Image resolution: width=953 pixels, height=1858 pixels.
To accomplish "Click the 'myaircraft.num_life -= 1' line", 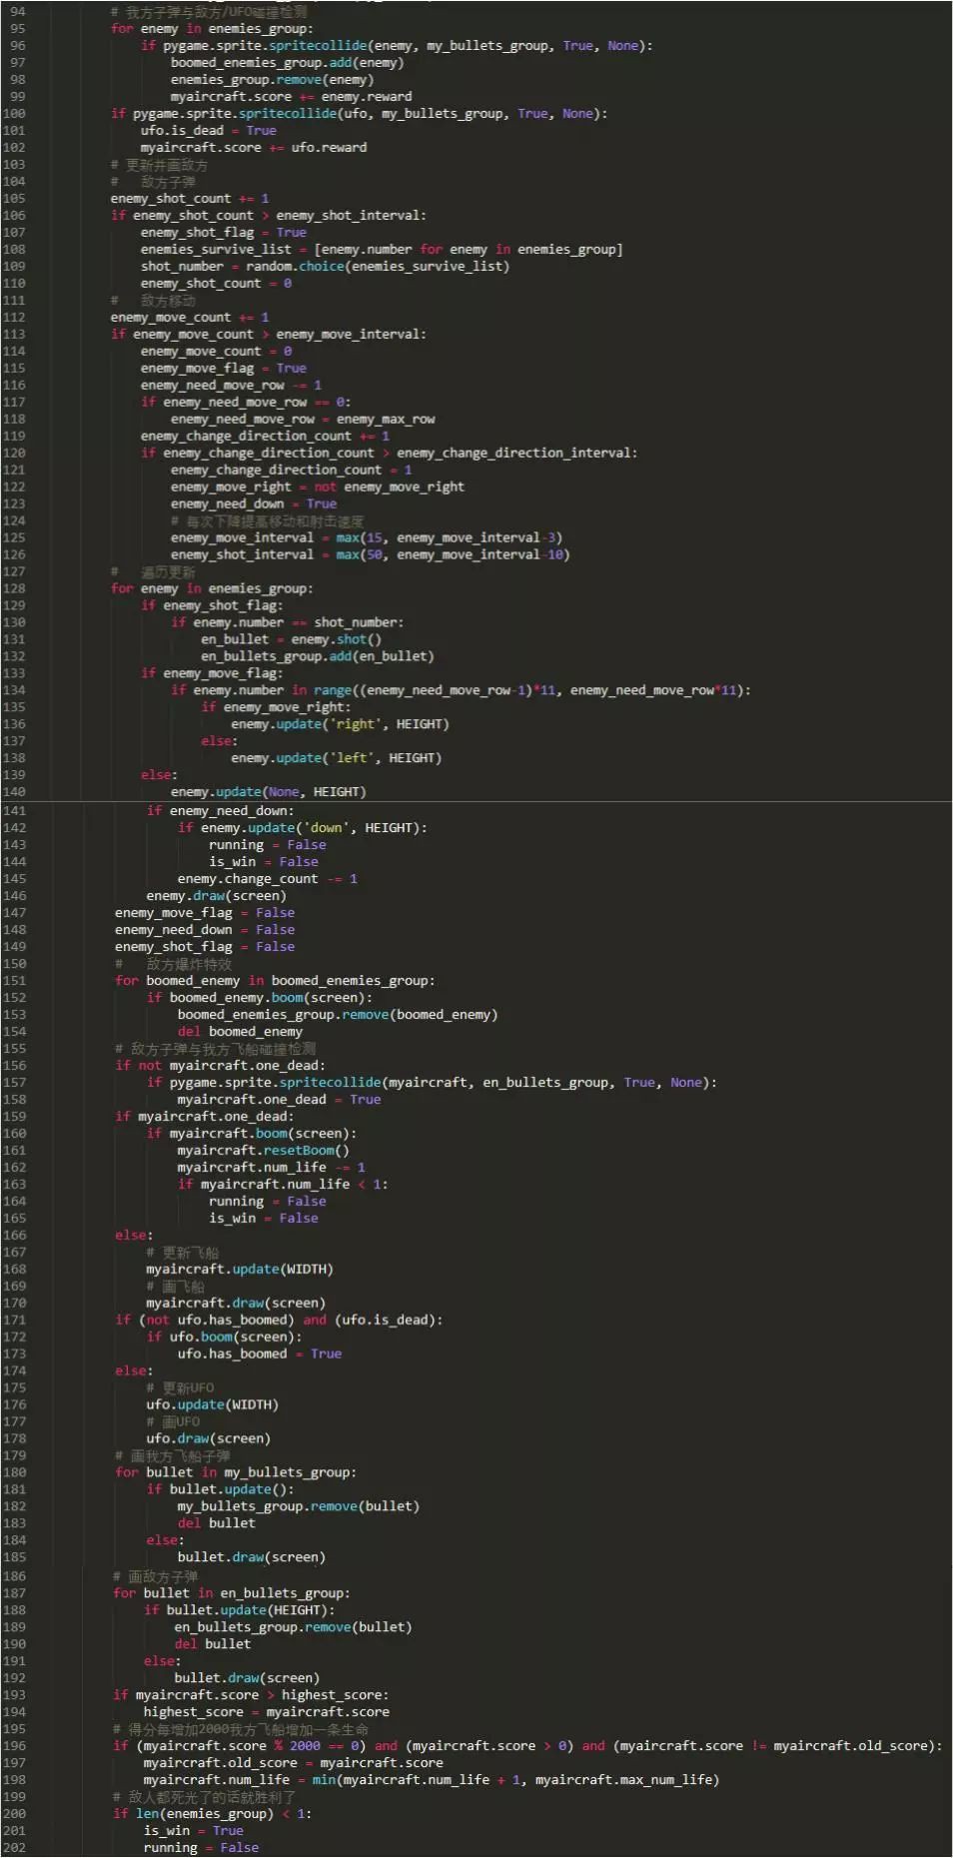I will [x=271, y=1168].
